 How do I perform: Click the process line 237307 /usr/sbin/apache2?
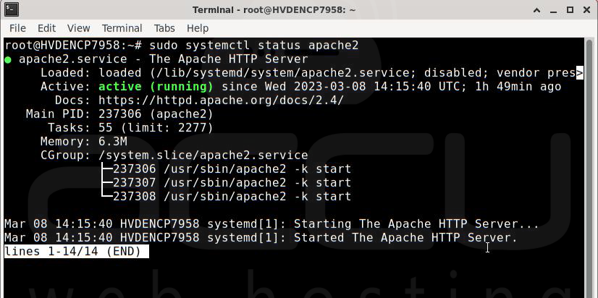click(232, 182)
